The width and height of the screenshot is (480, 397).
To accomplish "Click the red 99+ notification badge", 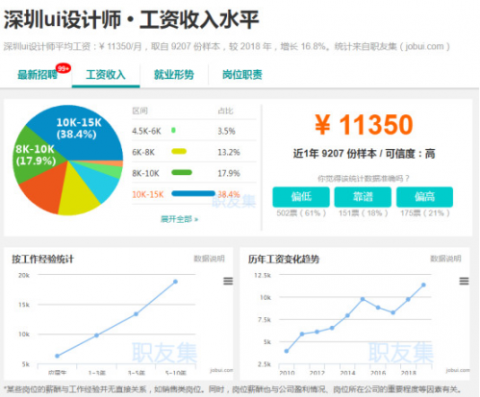I will [63, 68].
